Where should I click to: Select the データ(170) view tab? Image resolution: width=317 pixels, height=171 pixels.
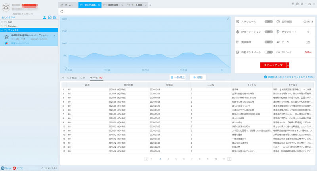click(x=97, y=78)
